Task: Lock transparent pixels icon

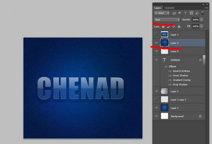Action: 163,27
